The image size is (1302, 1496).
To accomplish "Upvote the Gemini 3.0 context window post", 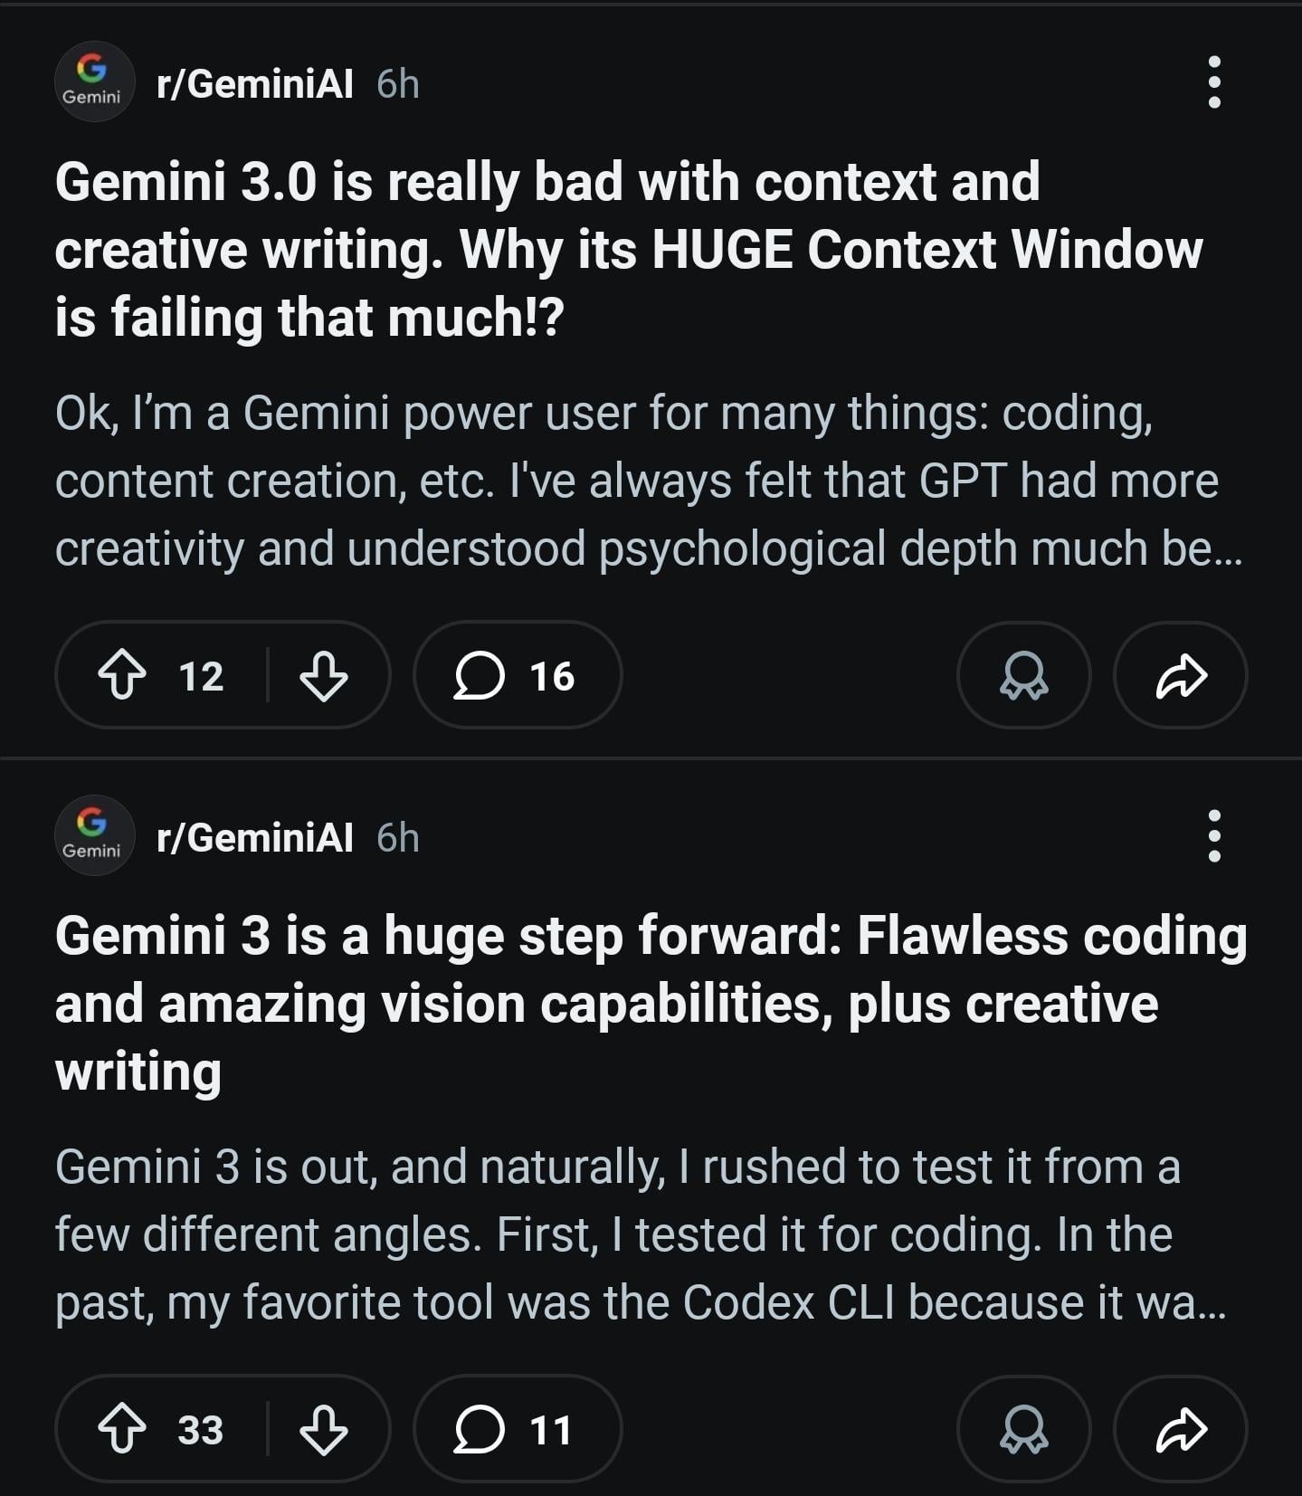I will [x=122, y=676].
